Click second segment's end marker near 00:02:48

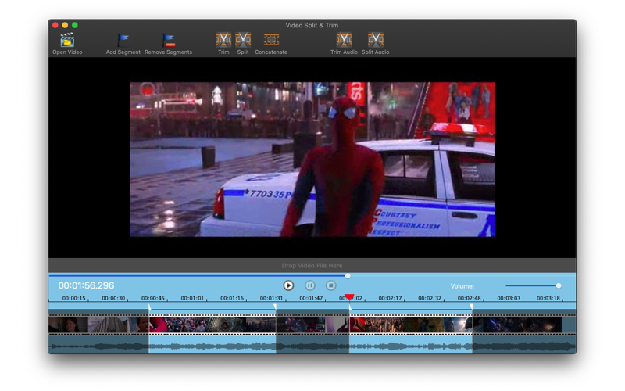pyautogui.click(x=472, y=307)
